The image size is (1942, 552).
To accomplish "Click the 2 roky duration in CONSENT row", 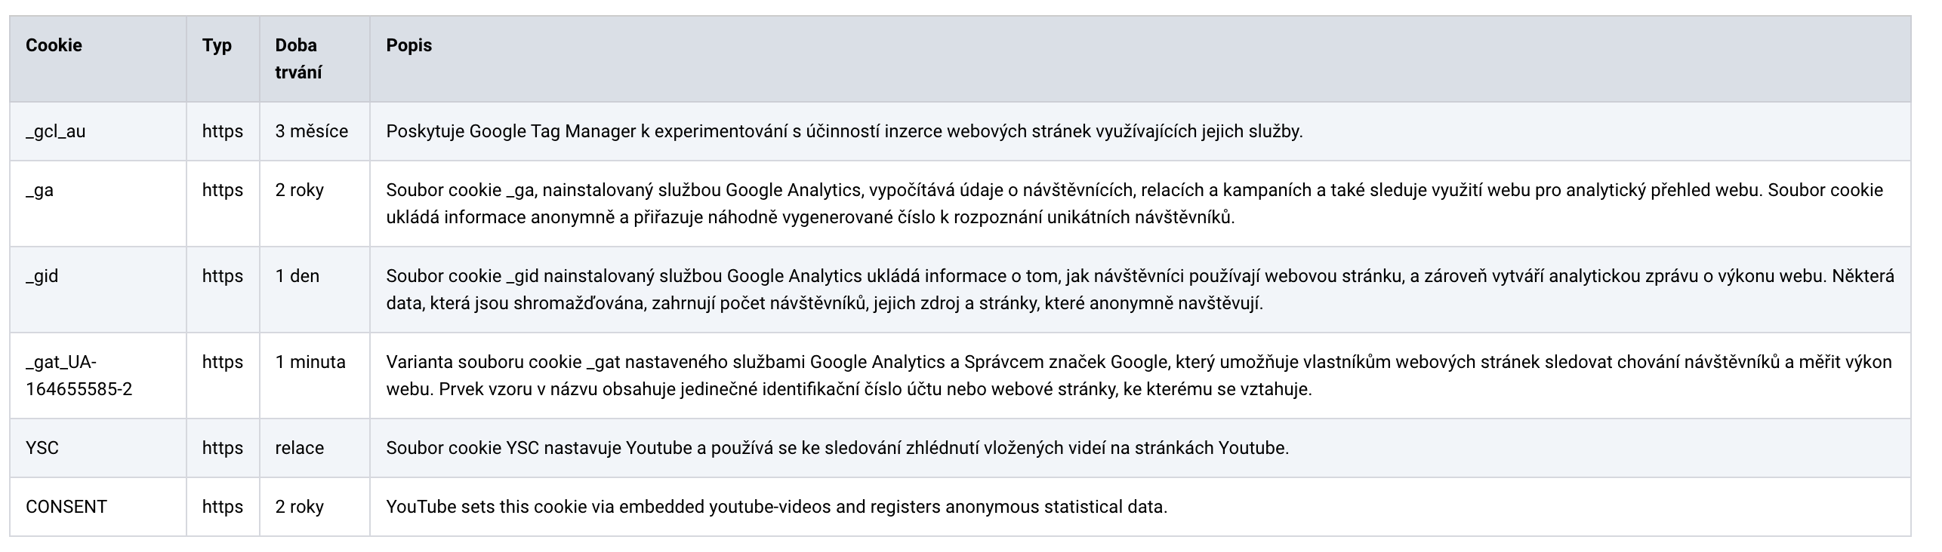I will click(299, 507).
